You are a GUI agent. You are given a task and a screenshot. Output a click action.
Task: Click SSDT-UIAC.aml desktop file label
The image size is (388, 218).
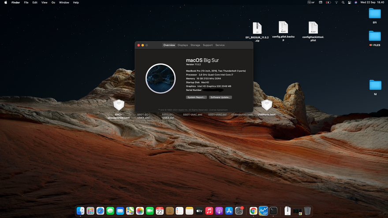point(193,115)
